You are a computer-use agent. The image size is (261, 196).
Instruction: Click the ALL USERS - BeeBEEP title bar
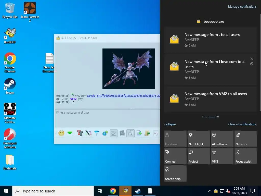107,38
